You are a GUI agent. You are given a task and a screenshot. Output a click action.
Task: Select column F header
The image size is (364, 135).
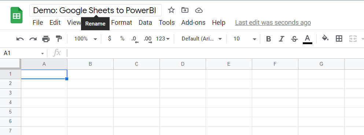(275, 64)
